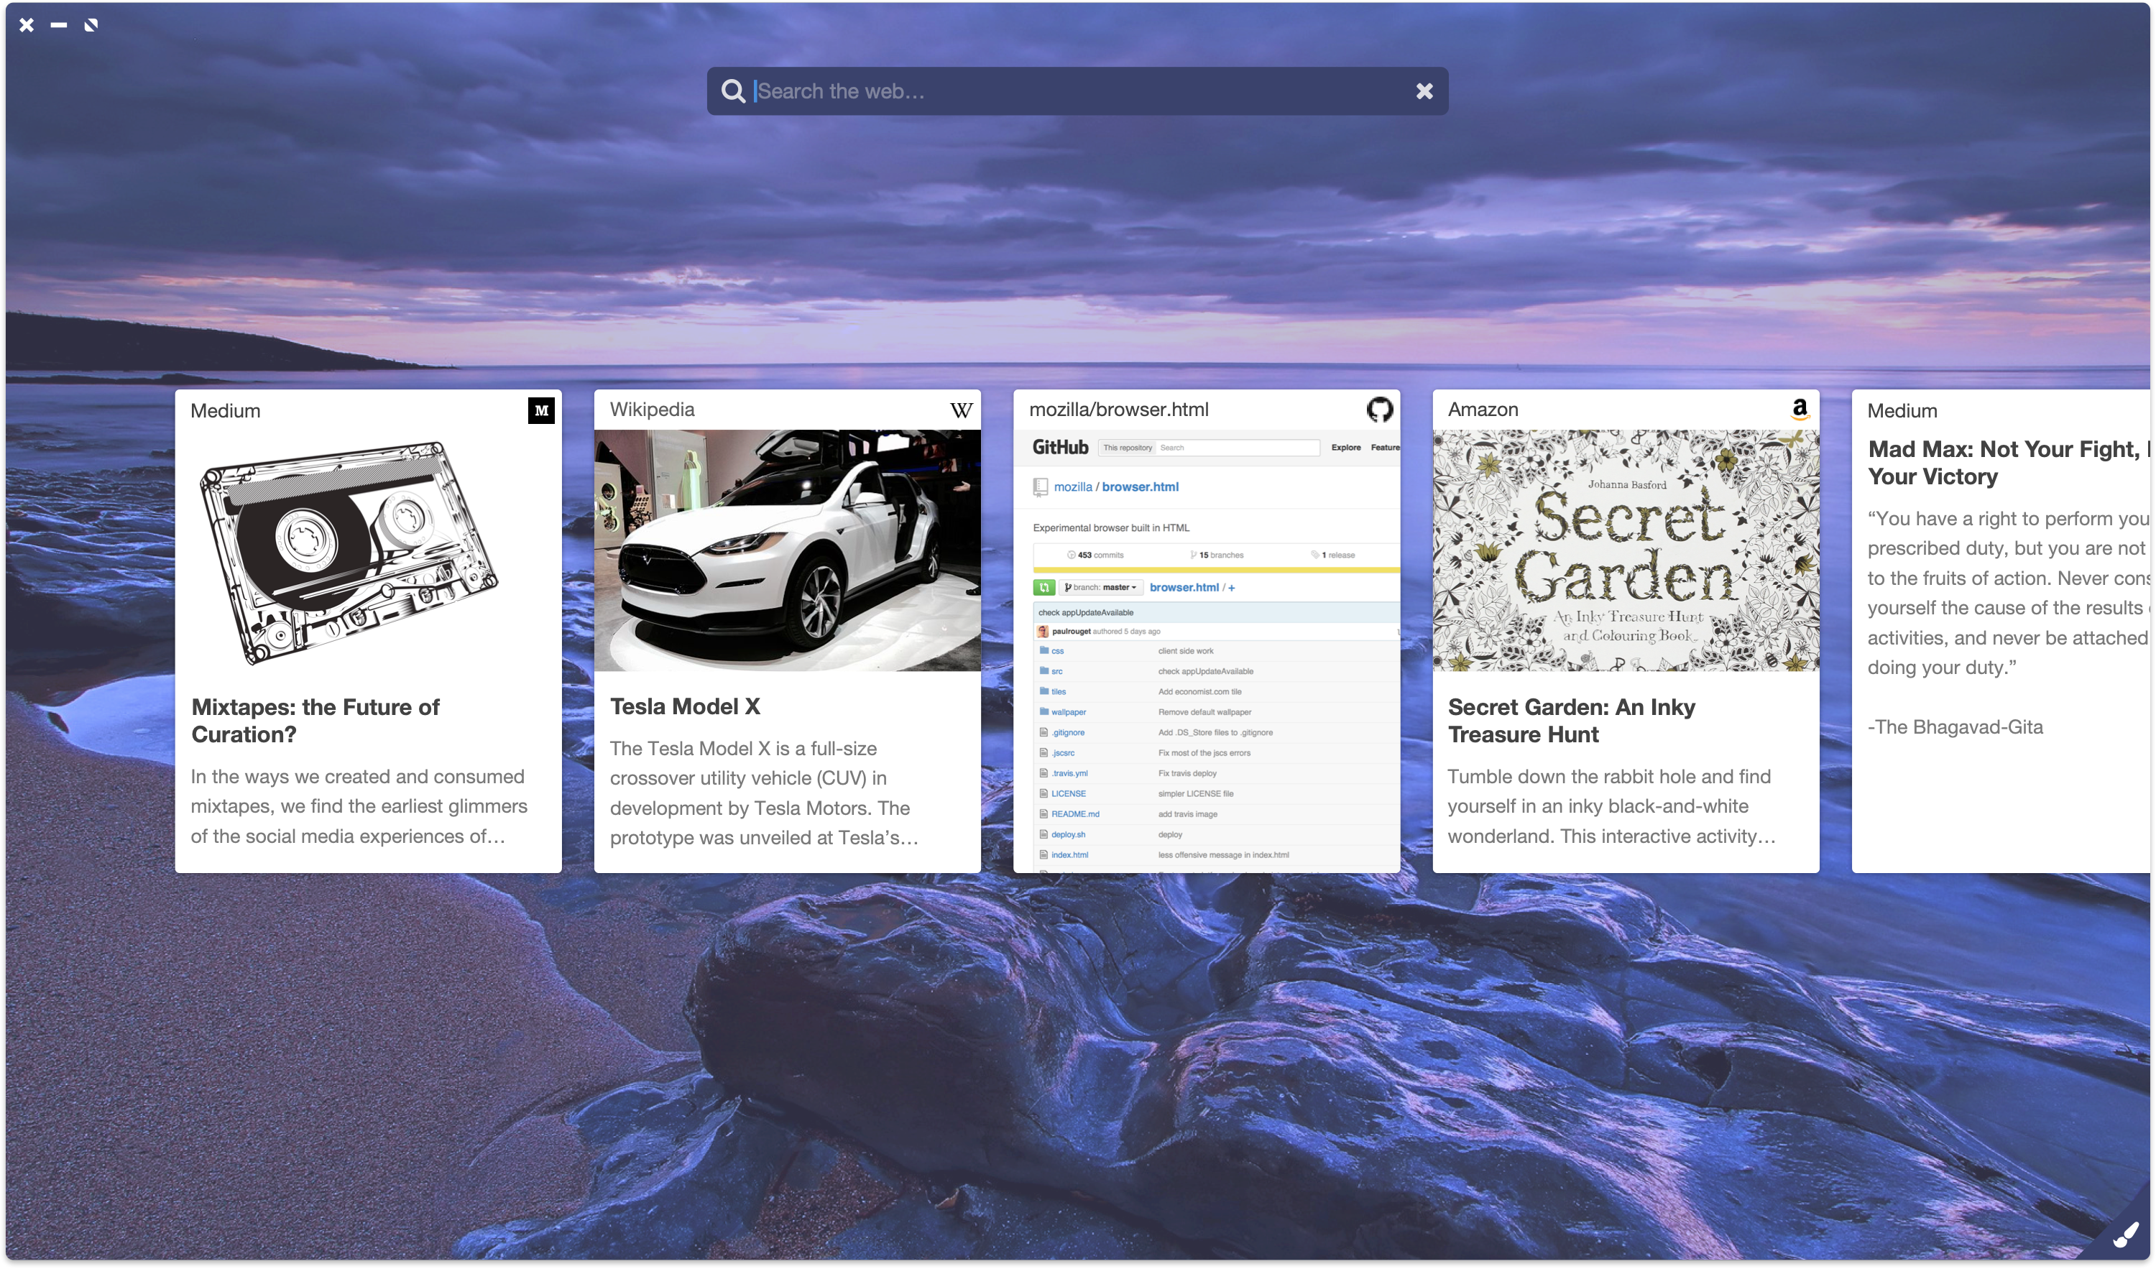
Task: Open the branch: master dropdown
Action: click(x=1101, y=587)
